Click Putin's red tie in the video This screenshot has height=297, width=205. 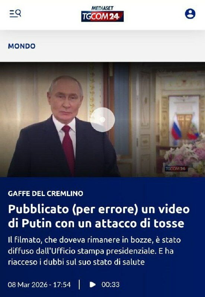[x=68, y=146]
